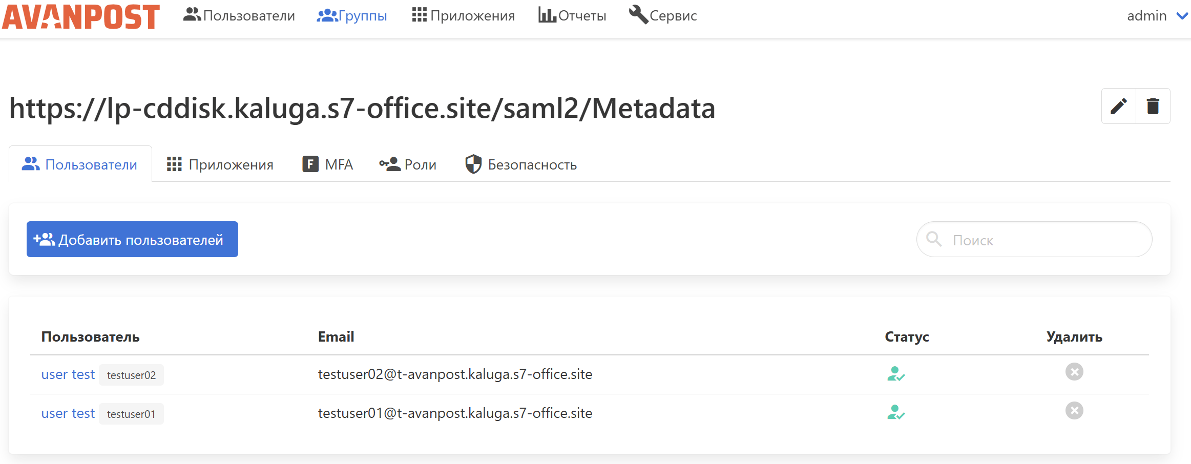Switch to the Пользователи group tab
Viewport: 1191px width, 464px height.
(80, 164)
